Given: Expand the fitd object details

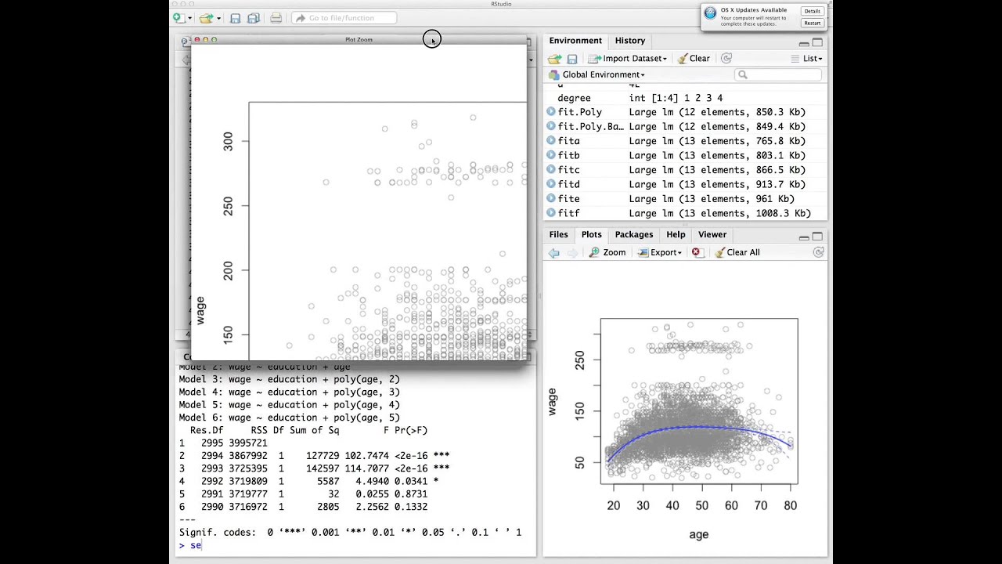Looking at the screenshot, I should coord(551,184).
